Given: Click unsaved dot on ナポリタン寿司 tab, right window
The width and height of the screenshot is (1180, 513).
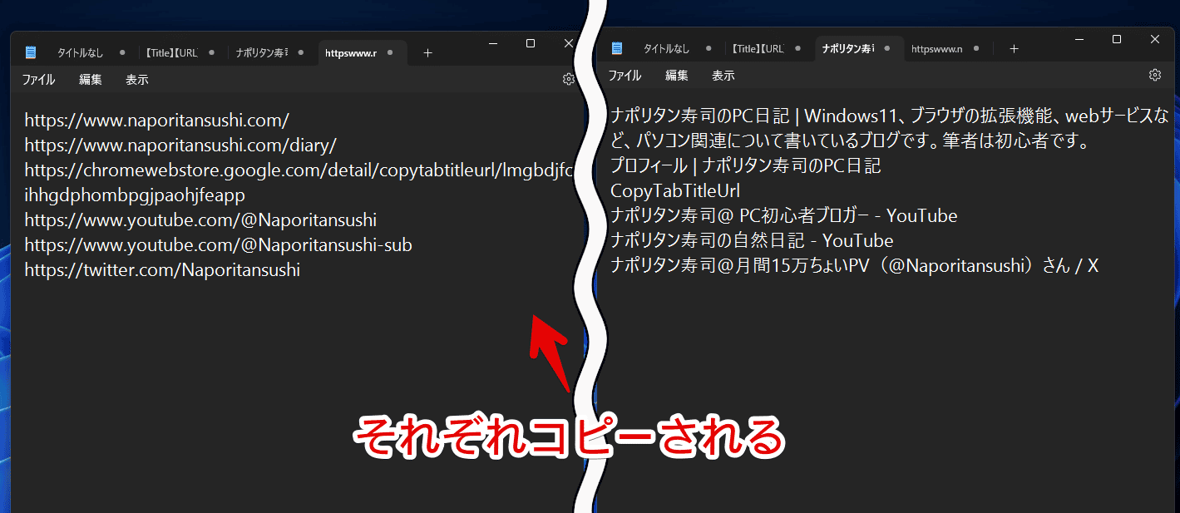Looking at the screenshot, I should 886,48.
